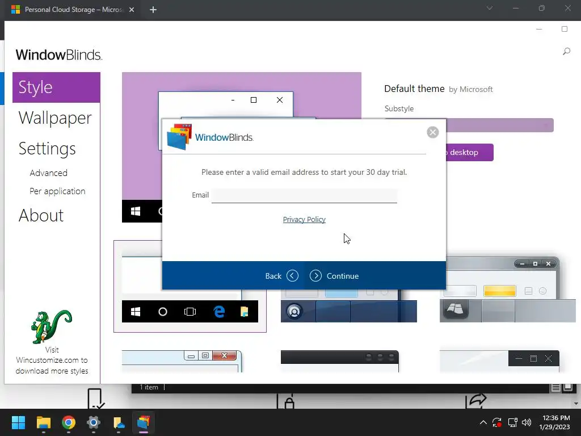This screenshot has height=436, width=581.
Task: Select the Personal Cloud Storage browser tab
Action: tap(73, 10)
